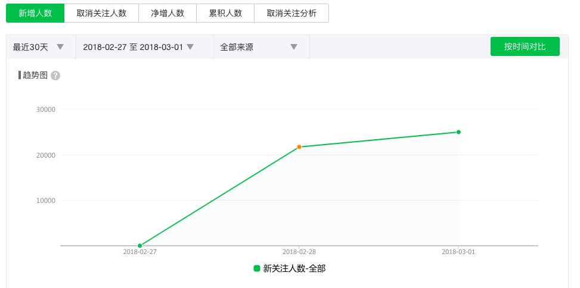Expand the 最近30天 time range dropdown

pos(41,47)
